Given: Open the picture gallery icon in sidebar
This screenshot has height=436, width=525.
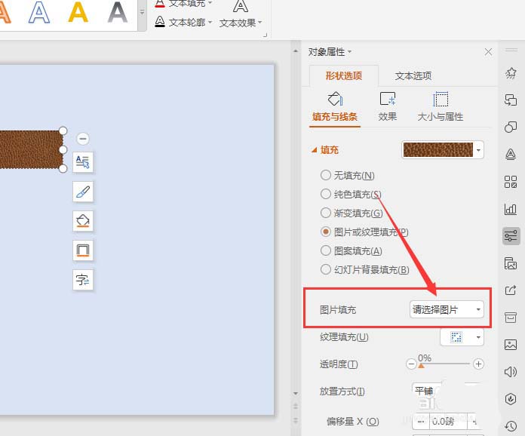Looking at the screenshot, I should [x=511, y=263].
